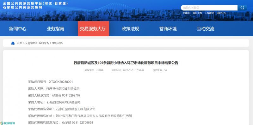
Task: Click the data source 行唐县 text
Action: tap(100, 70)
